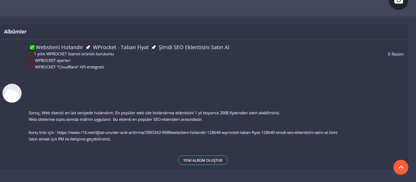Click the '0 Resim' photo count

[x=396, y=54]
